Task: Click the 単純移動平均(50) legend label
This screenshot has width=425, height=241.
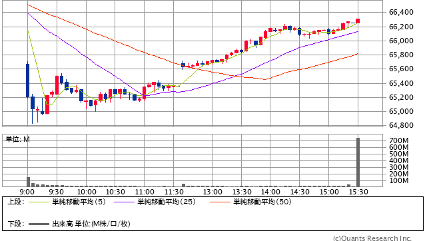Action: point(262,202)
